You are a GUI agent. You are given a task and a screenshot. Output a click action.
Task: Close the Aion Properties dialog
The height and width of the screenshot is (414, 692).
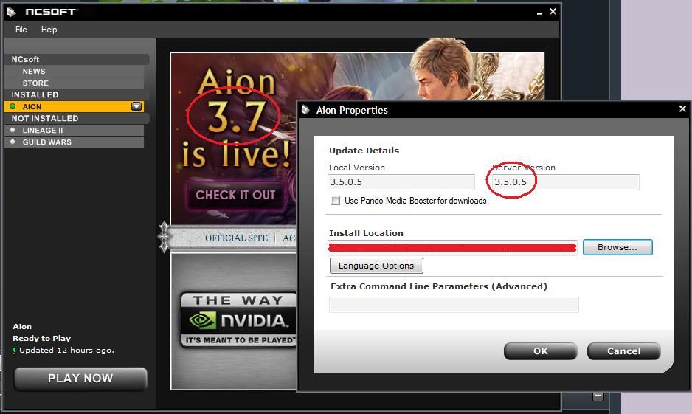click(x=682, y=108)
